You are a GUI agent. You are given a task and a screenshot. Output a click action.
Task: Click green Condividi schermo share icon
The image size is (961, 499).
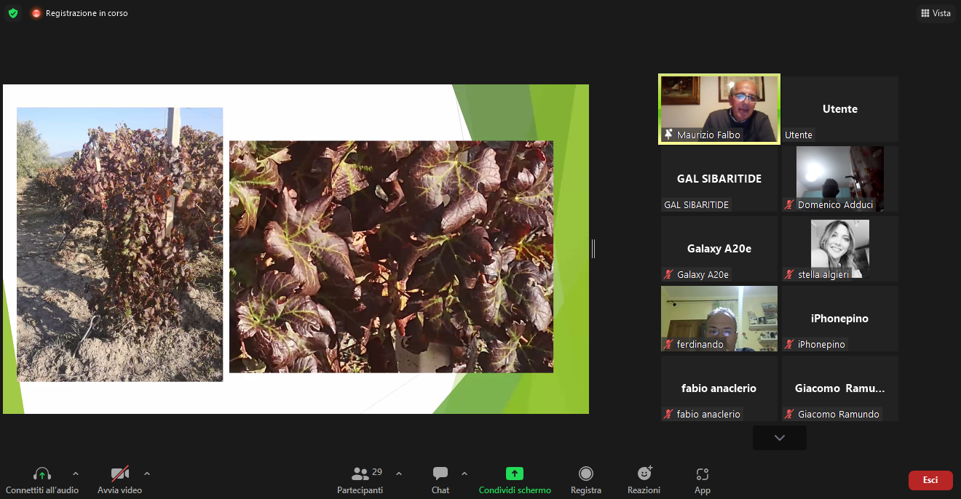pyautogui.click(x=515, y=474)
